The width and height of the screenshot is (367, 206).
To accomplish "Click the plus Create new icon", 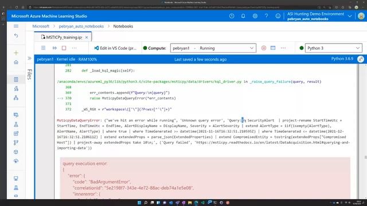I will pos(16,53).
